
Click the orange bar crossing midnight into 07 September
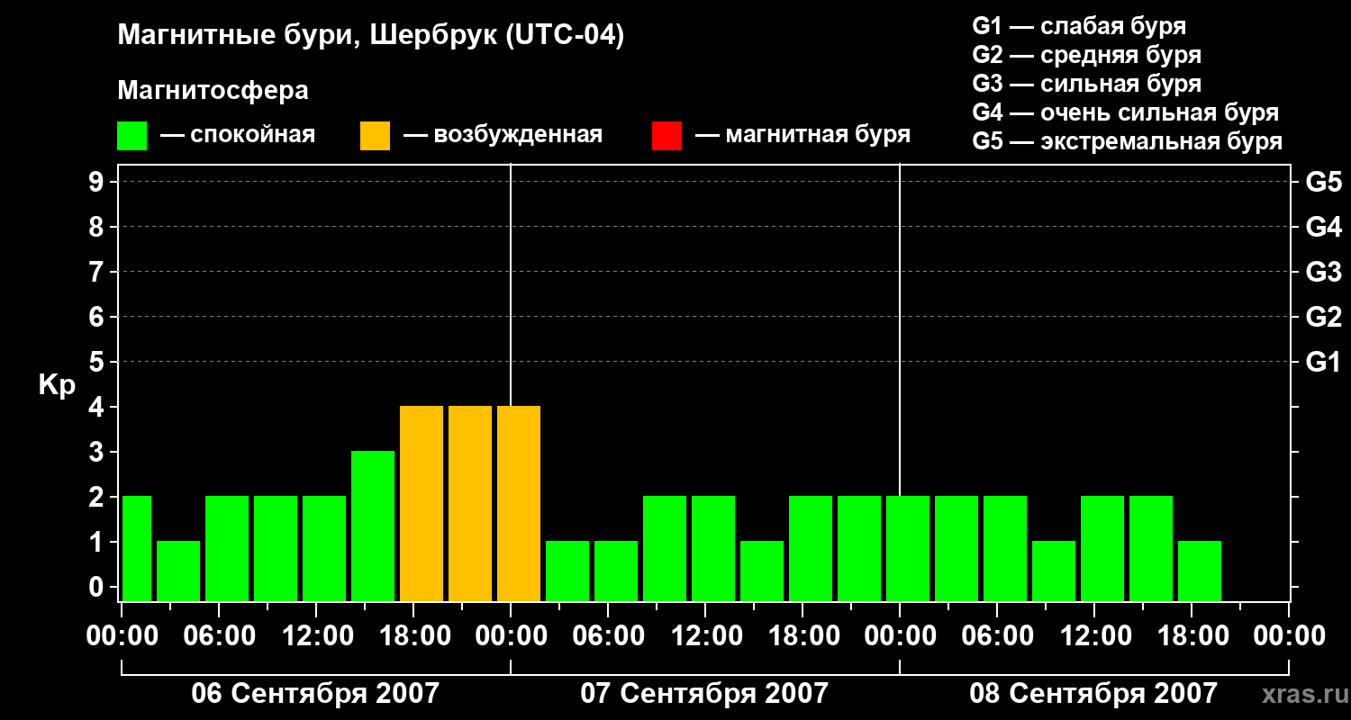(519, 503)
